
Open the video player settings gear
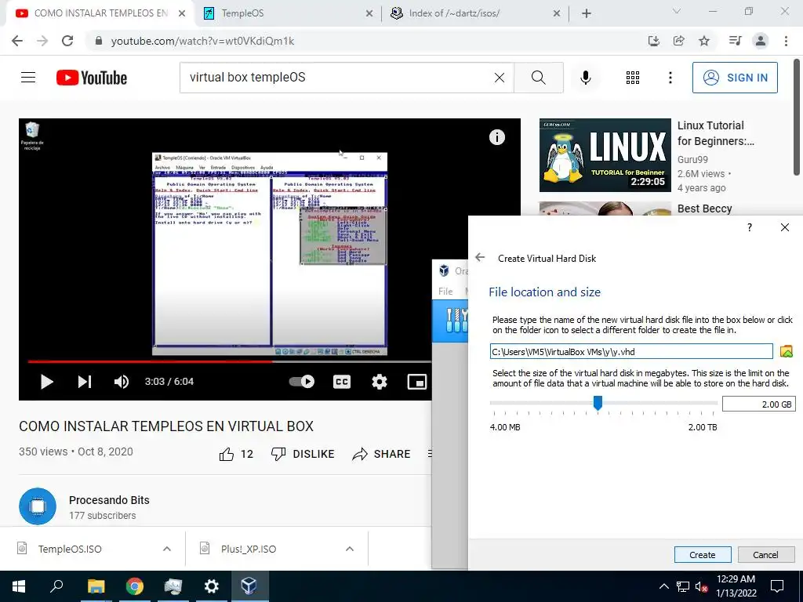[379, 382]
